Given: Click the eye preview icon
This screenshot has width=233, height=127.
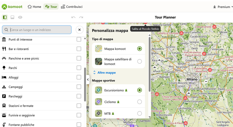Looking at the screenshot, I should click(x=20, y=17).
